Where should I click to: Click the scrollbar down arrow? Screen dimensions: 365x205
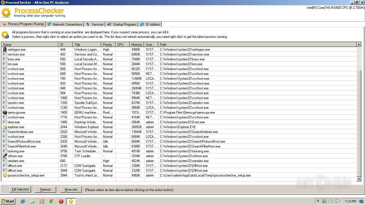point(359,179)
